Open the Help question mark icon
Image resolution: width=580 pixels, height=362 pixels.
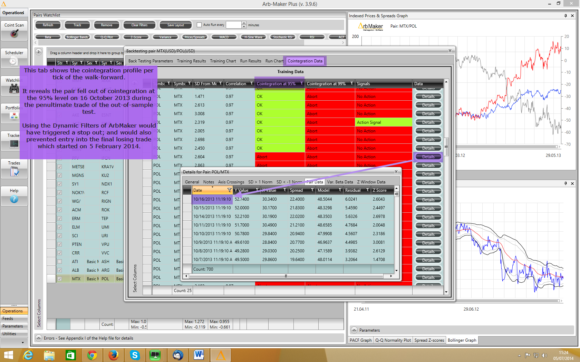14,199
